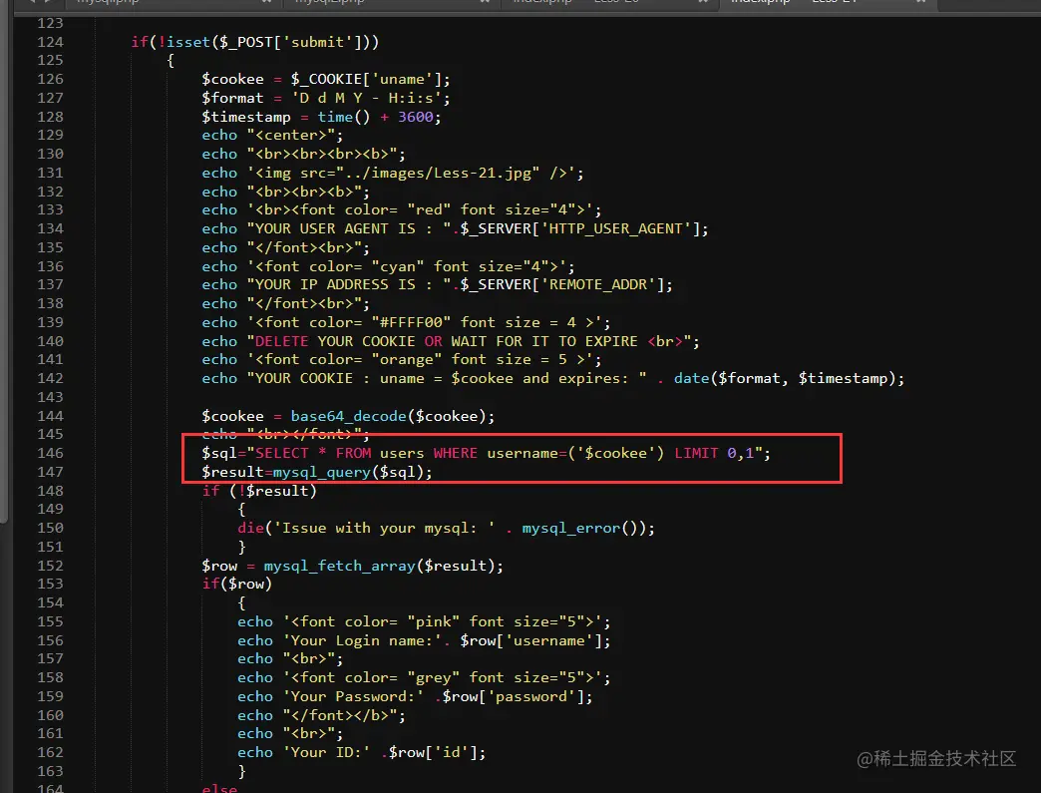Viewport: 1041px width, 793px height.
Task: Click the $row = mysql_fetch_array($result) line
Action: (x=353, y=566)
